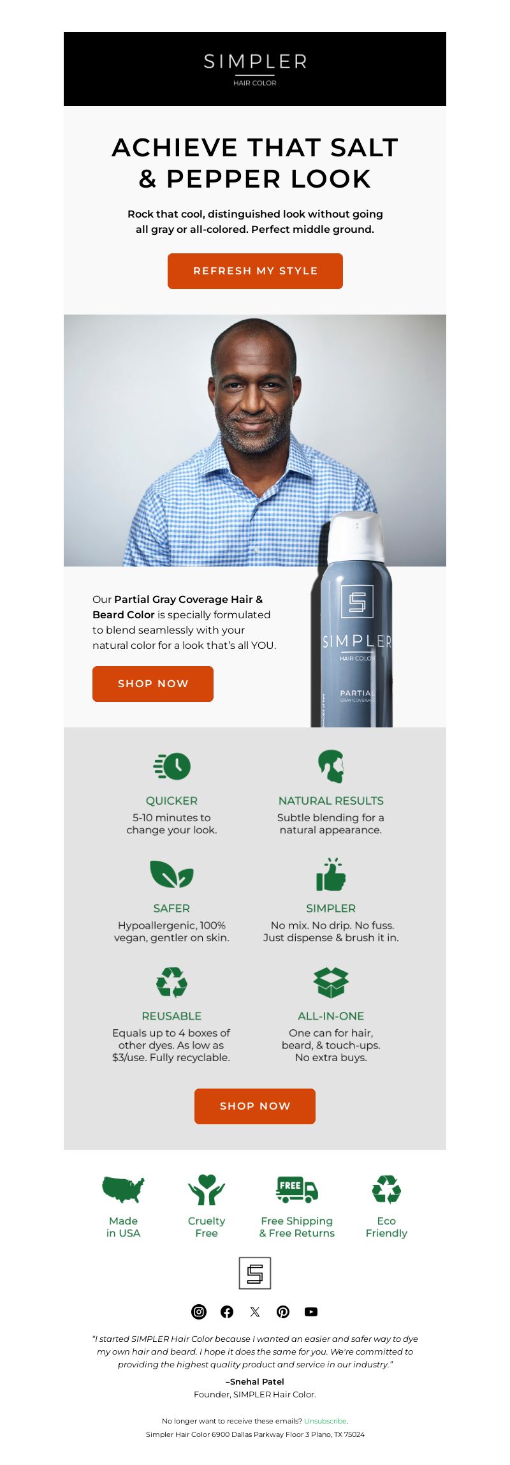
Task: Open the Facebook social icon
Action: (x=227, y=1312)
